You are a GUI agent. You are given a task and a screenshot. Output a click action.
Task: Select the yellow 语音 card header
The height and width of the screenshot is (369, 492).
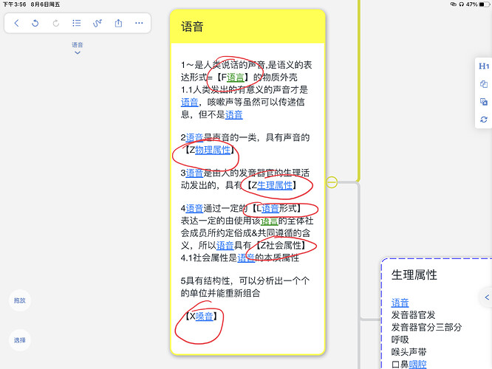click(x=247, y=27)
